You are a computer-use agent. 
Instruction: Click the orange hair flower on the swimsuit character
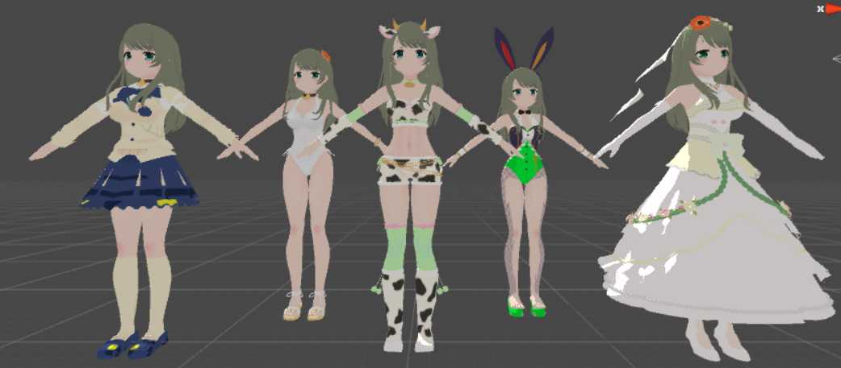pyautogui.click(x=325, y=56)
